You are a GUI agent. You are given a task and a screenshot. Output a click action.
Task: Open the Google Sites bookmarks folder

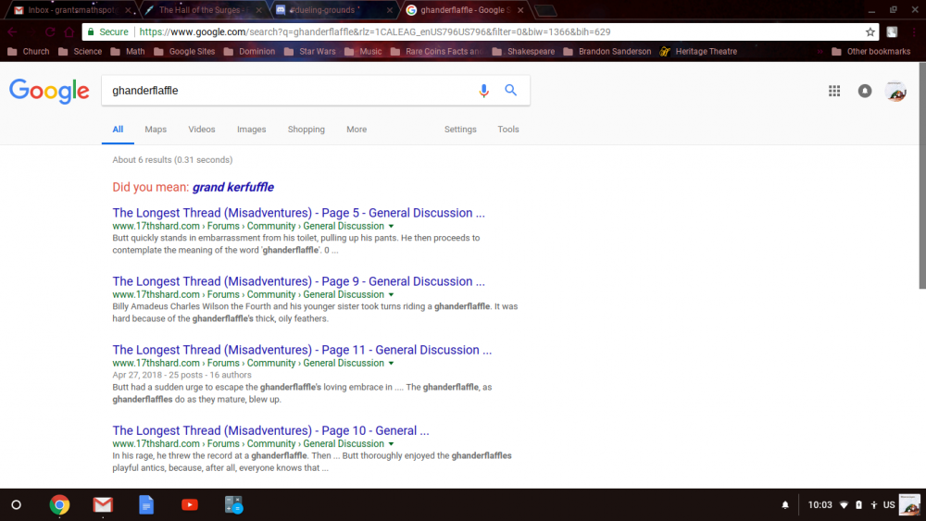tap(184, 51)
